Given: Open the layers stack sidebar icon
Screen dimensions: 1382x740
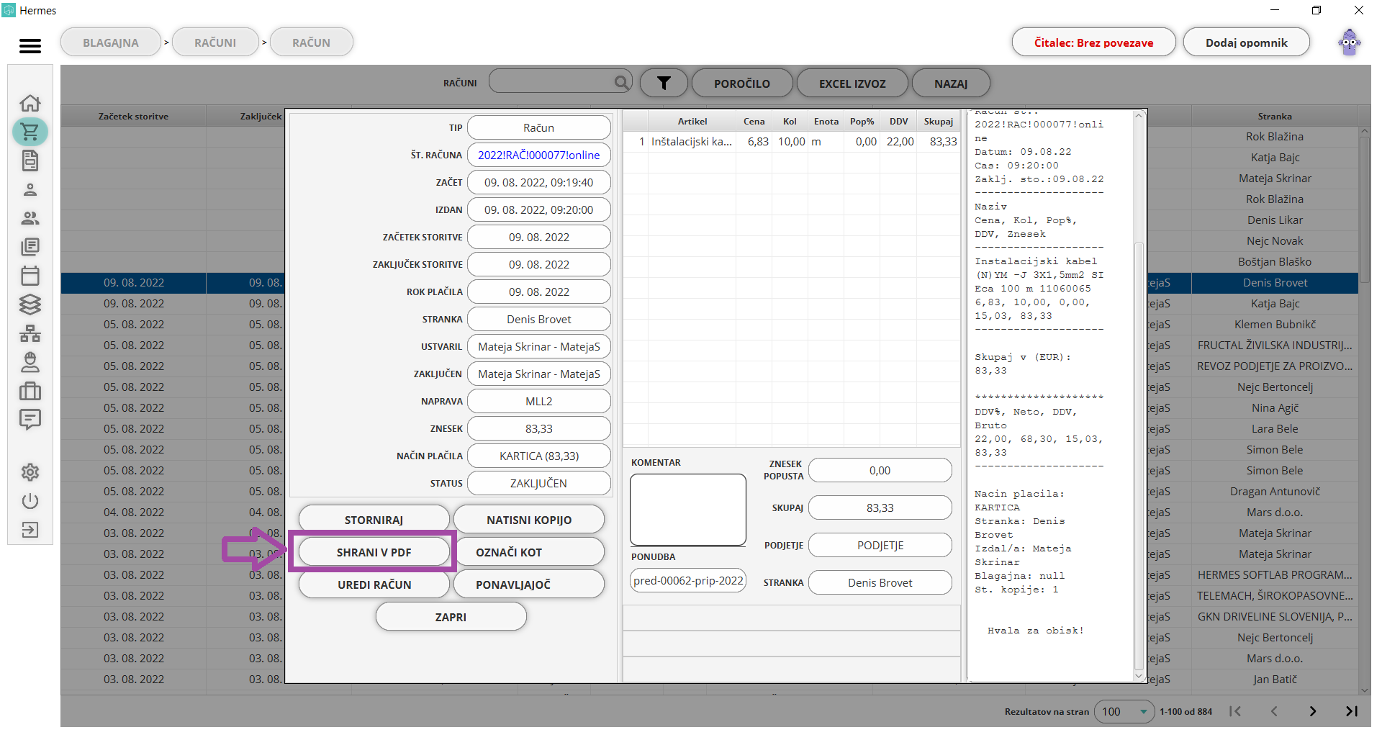Looking at the screenshot, I should click(30, 304).
